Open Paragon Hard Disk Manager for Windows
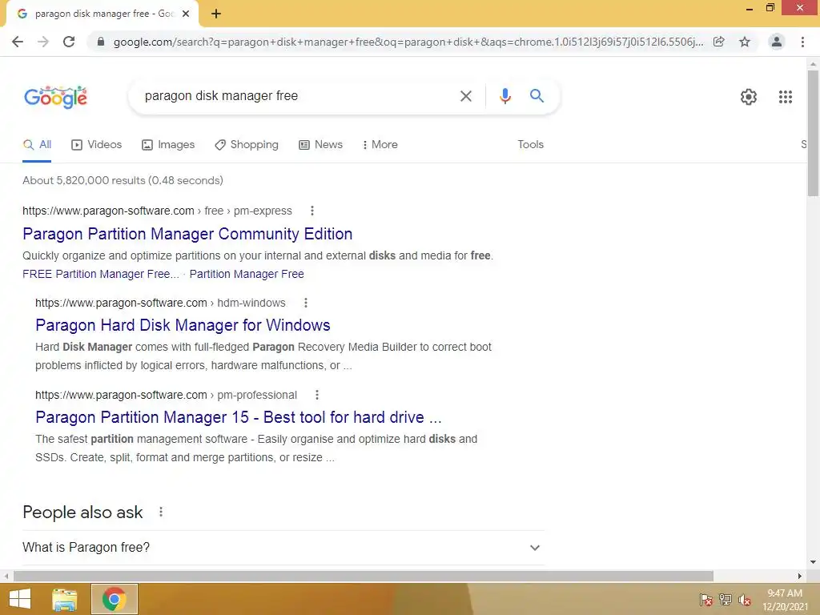 pos(183,325)
